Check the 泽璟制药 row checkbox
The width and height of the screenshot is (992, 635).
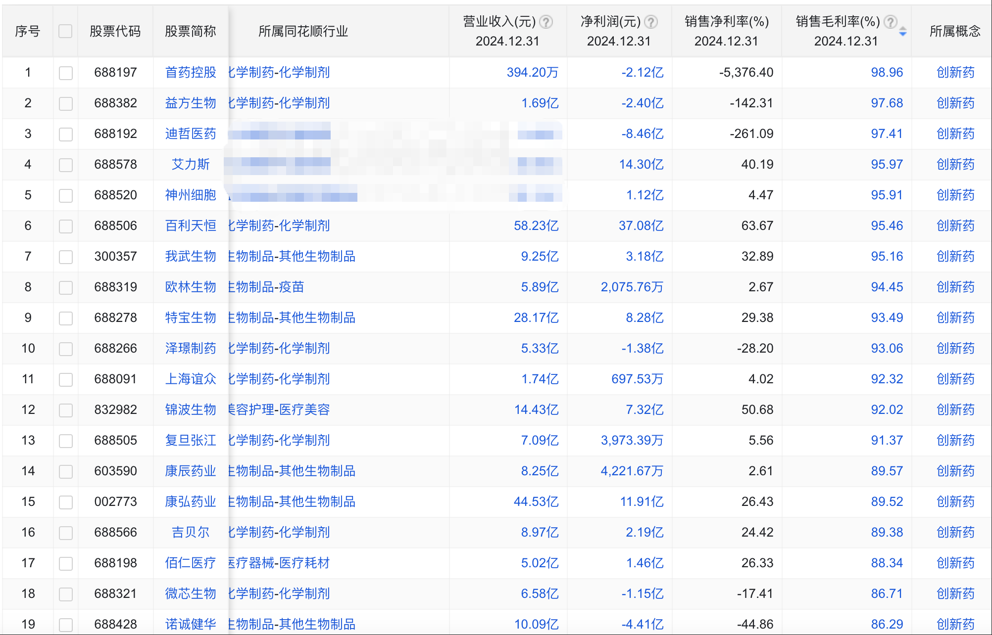pos(65,349)
